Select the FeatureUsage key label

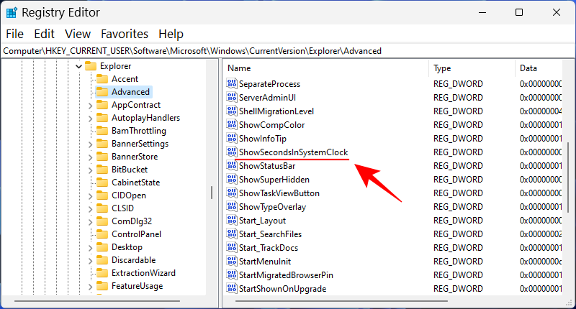pyautogui.click(x=137, y=286)
